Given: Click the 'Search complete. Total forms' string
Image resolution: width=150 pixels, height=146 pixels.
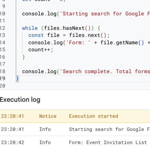Looking at the screenshot, I should [x=105, y=72].
